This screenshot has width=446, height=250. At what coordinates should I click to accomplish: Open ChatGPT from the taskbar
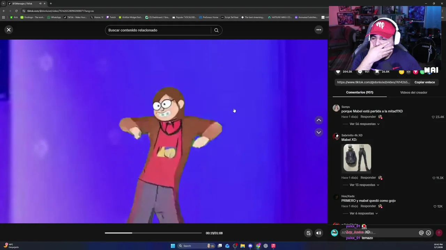[266, 246]
